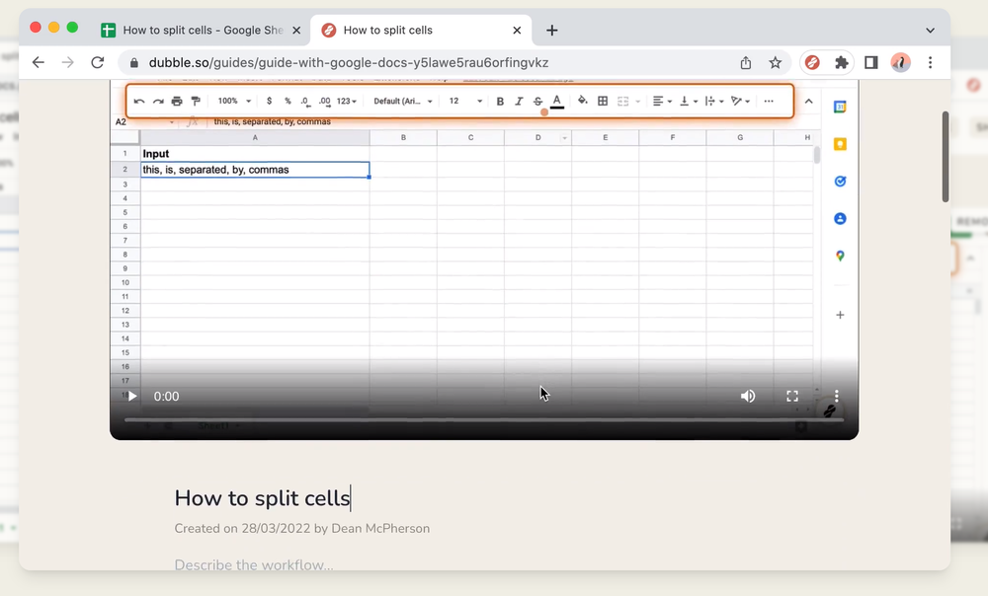Open video three-dot more options menu
Viewport: 988px width, 596px height.
pos(836,396)
